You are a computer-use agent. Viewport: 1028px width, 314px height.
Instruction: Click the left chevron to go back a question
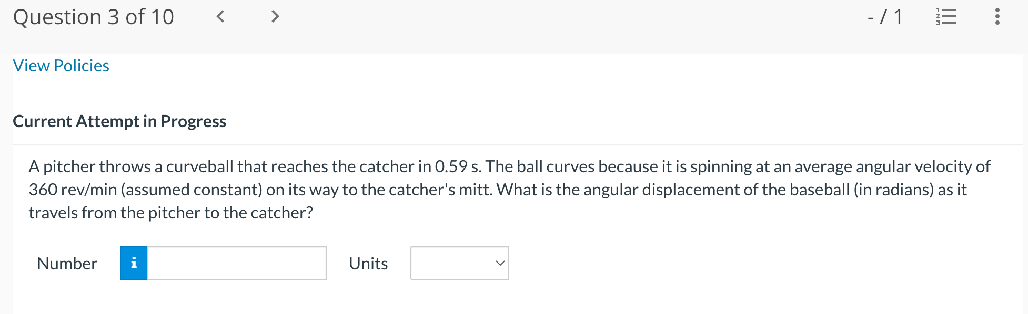click(x=220, y=16)
